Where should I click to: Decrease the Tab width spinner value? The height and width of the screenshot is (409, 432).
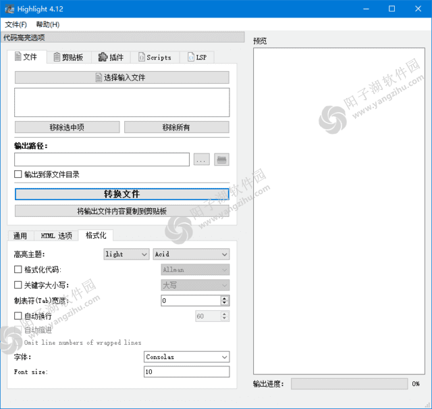(x=225, y=303)
